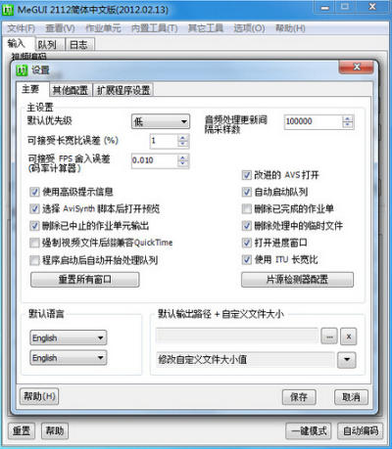Open 默认优先级 dropdown showing 低

[161, 121]
